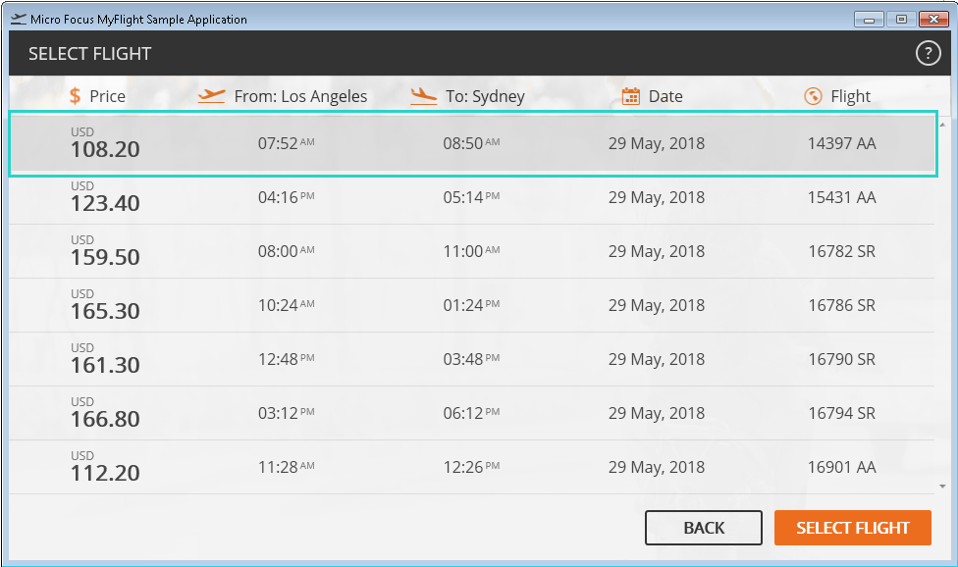Click the 'To: Sydney' column header

coord(485,96)
